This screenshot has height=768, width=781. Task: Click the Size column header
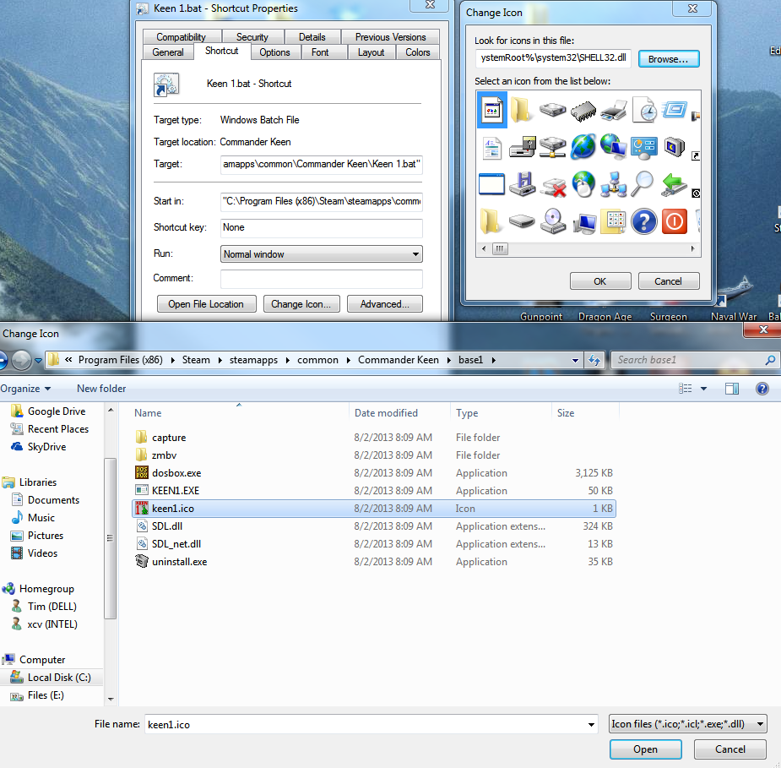pos(585,412)
